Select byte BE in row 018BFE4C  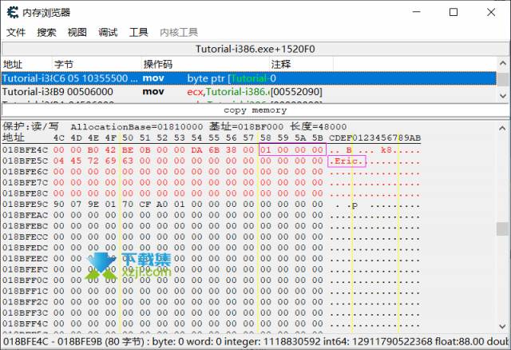pyautogui.click(x=128, y=150)
